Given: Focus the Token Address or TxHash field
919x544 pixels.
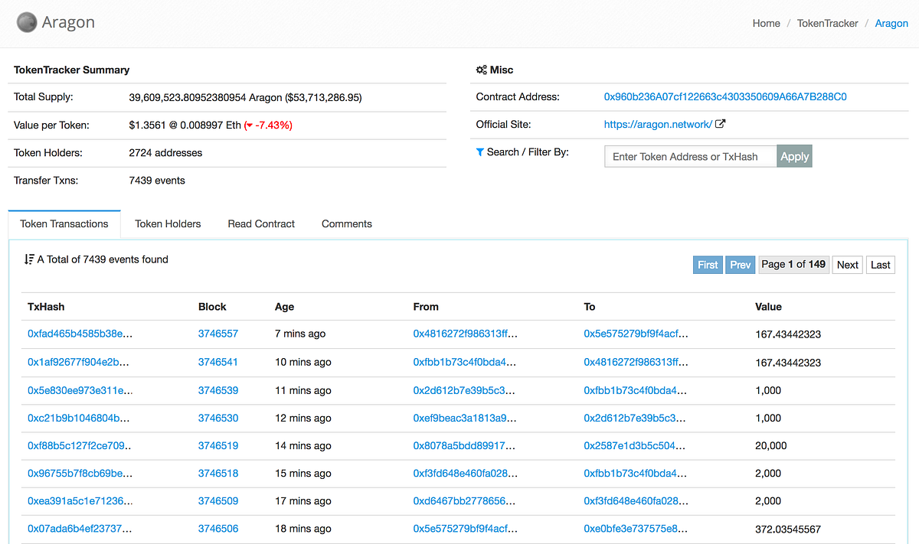Looking at the screenshot, I should point(690,156).
